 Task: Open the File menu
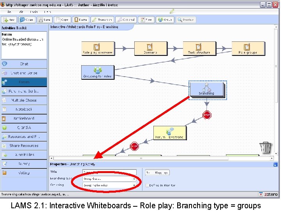coord(9,12)
